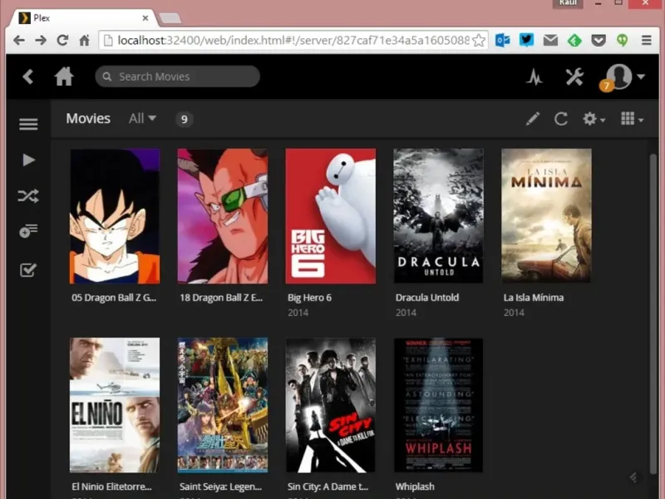Refresh the Movies library
The width and height of the screenshot is (665, 499).
(560, 119)
